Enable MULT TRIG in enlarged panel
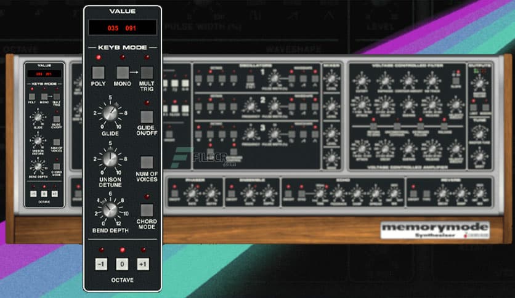Viewport: 515px width, 298px height. tap(147, 73)
